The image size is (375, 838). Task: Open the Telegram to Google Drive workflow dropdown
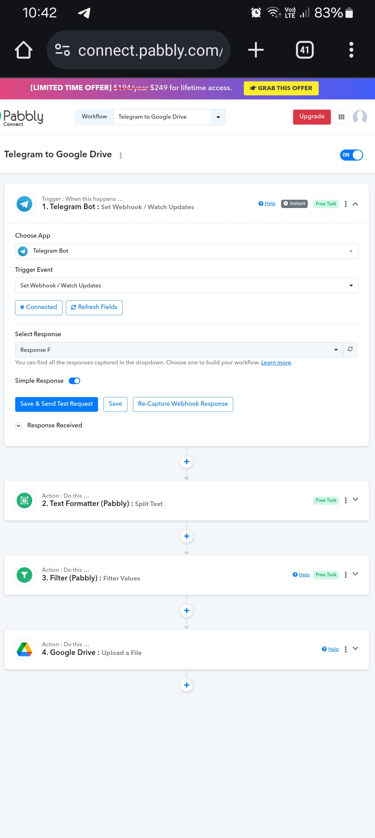pyautogui.click(x=169, y=117)
